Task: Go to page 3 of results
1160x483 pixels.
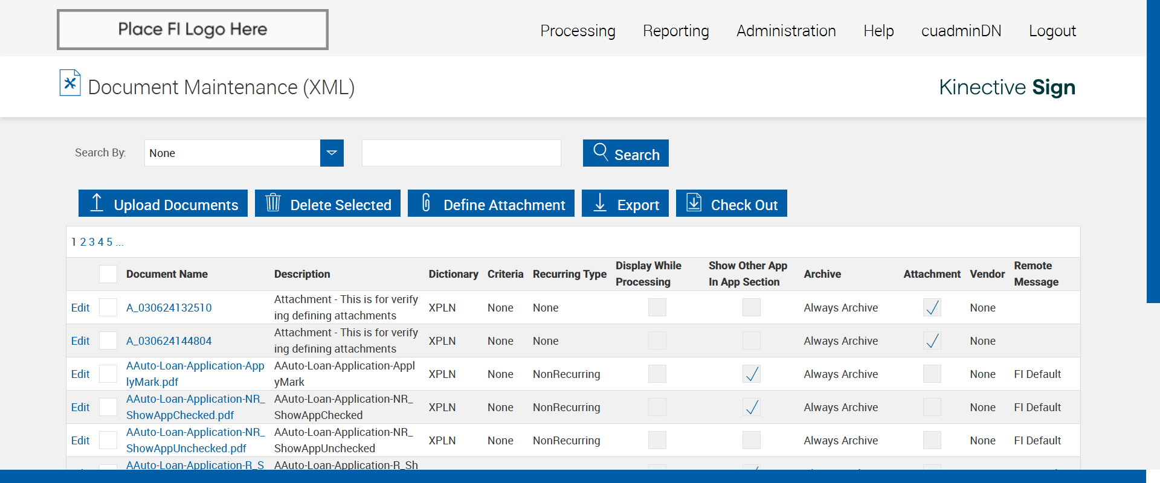Action: pos(92,242)
